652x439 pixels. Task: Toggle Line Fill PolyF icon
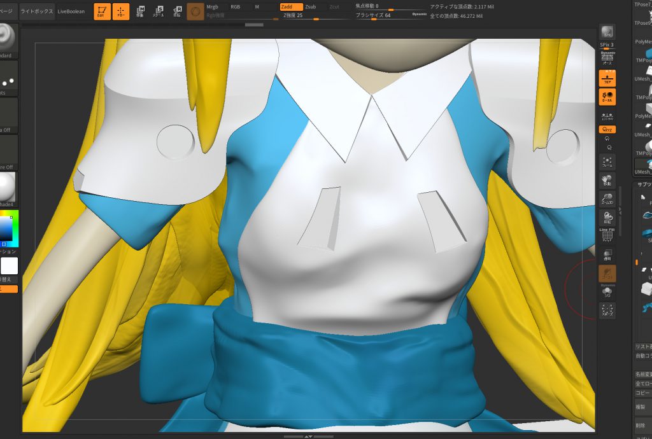tap(607, 235)
